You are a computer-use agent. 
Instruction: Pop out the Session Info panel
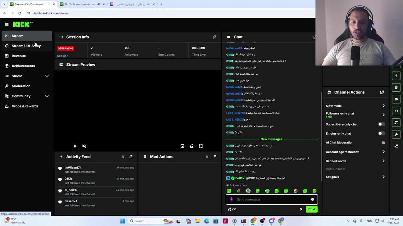click(x=214, y=37)
